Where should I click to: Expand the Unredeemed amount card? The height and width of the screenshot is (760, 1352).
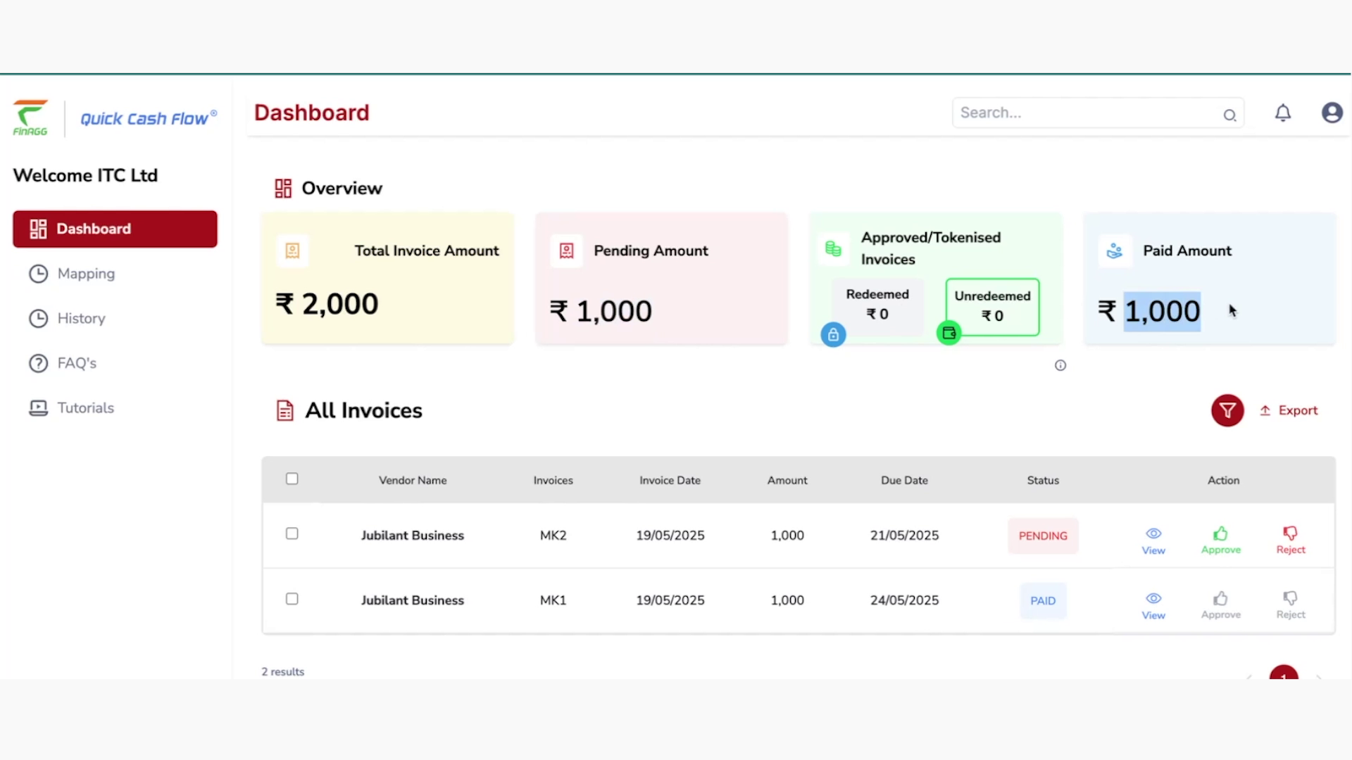point(991,307)
